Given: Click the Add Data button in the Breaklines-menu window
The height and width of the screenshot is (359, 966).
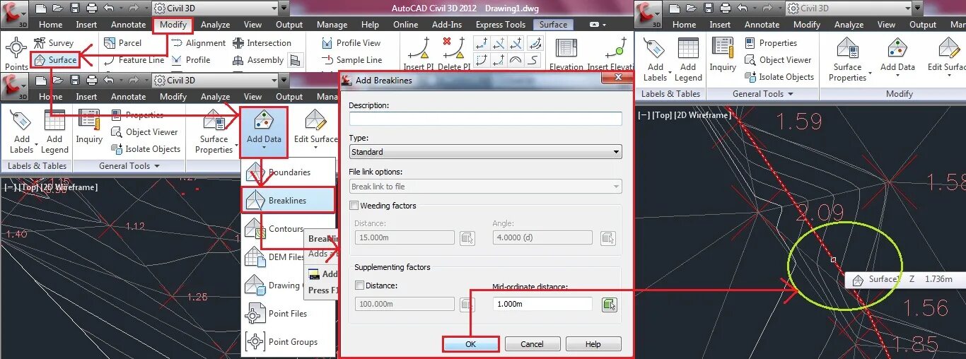Looking at the screenshot, I should (264, 132).
